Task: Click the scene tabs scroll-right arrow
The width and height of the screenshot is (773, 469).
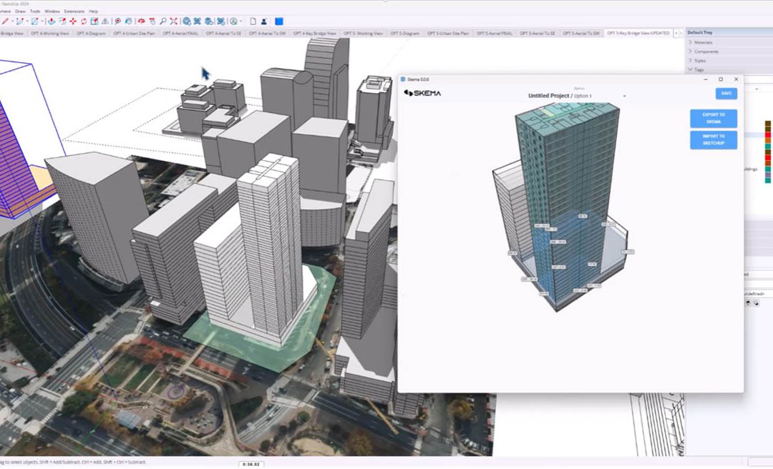Action: pyautogui.click(x=681, y=34)
